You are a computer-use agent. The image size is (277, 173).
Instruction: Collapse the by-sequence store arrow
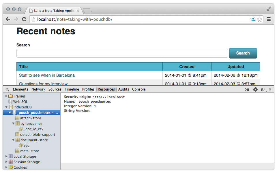pyautogui.click(x=13, y=123)
